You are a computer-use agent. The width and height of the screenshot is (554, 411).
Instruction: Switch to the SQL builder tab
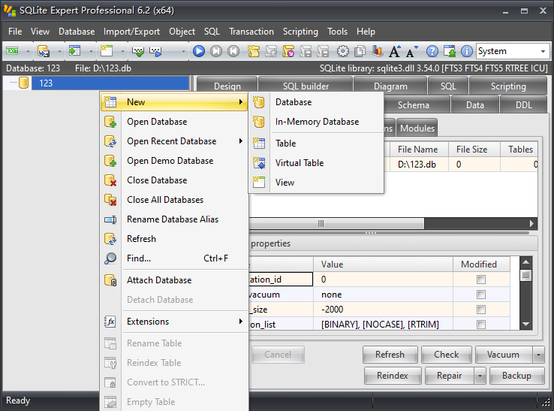306,86
